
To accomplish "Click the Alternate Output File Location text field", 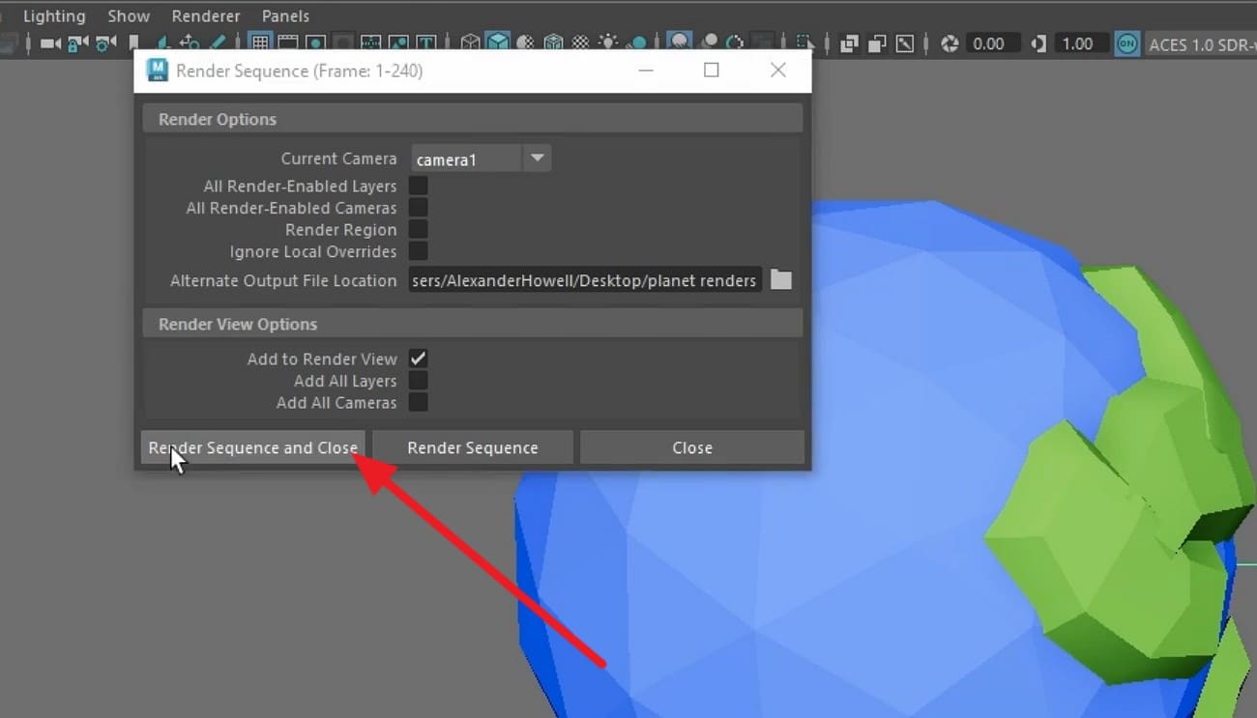I will tap(583, 279).
